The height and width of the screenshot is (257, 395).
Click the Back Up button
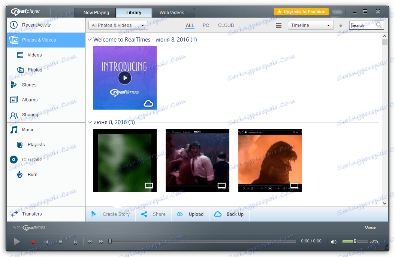tap(229, 214)
